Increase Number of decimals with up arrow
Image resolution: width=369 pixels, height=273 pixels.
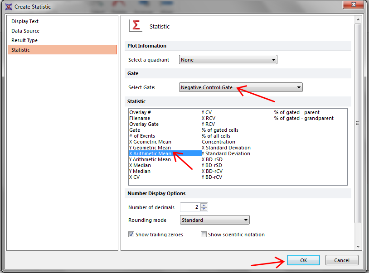[204, 205]
